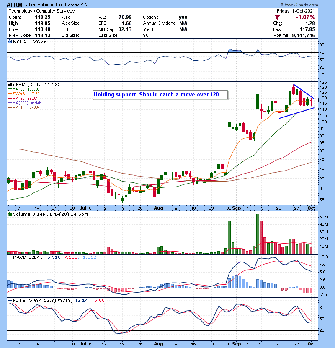
Task: Click the StockCharts.com label
Action: coord(299,5)
